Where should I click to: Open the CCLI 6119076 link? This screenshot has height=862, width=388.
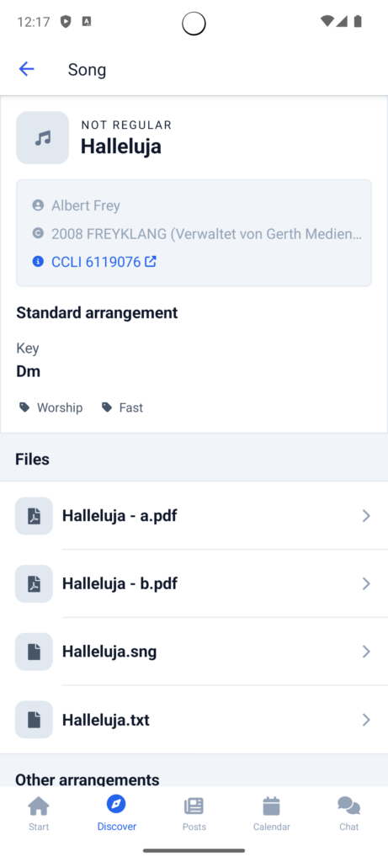coord(96,262)
